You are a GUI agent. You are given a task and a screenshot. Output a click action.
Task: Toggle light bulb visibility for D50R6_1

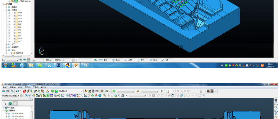pos(11,53)
